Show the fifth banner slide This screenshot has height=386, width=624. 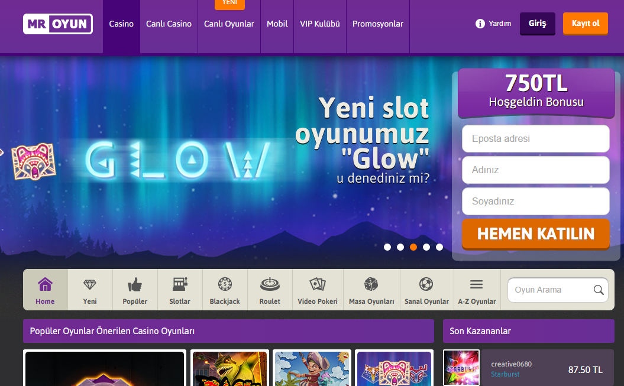439,247
